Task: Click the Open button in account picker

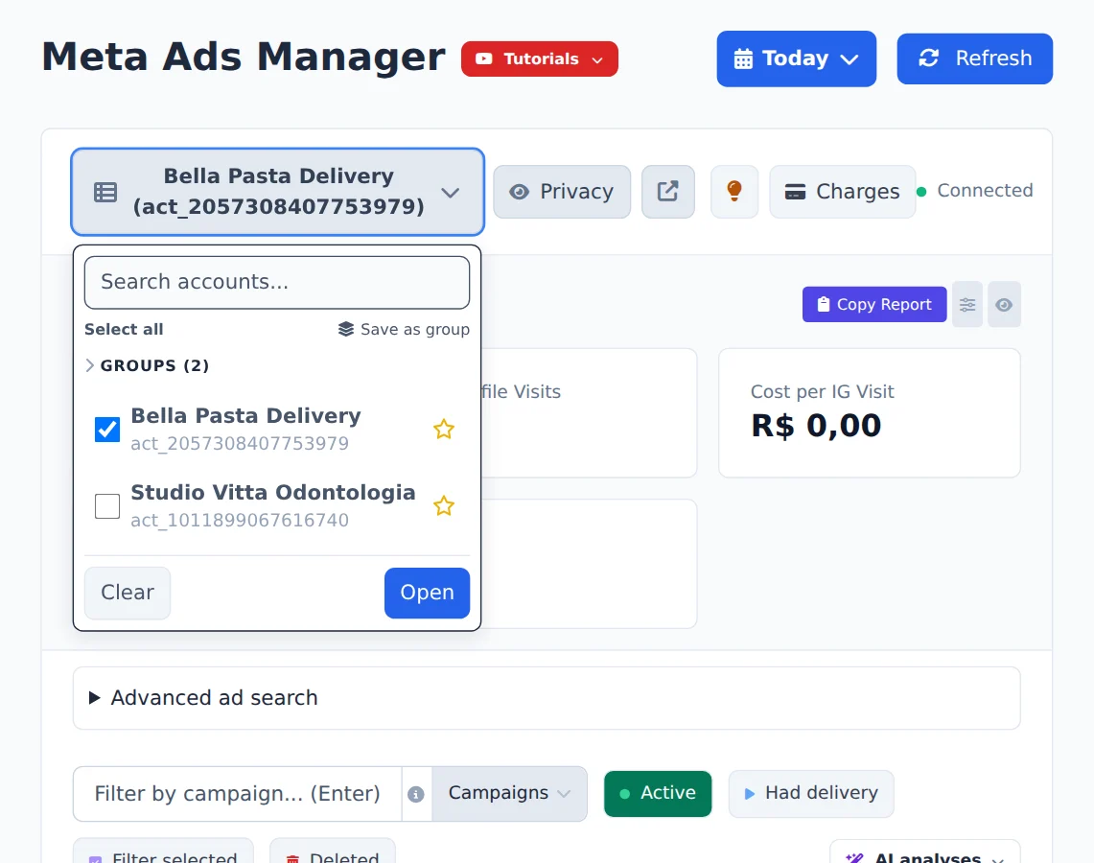Action: (427, 593)
